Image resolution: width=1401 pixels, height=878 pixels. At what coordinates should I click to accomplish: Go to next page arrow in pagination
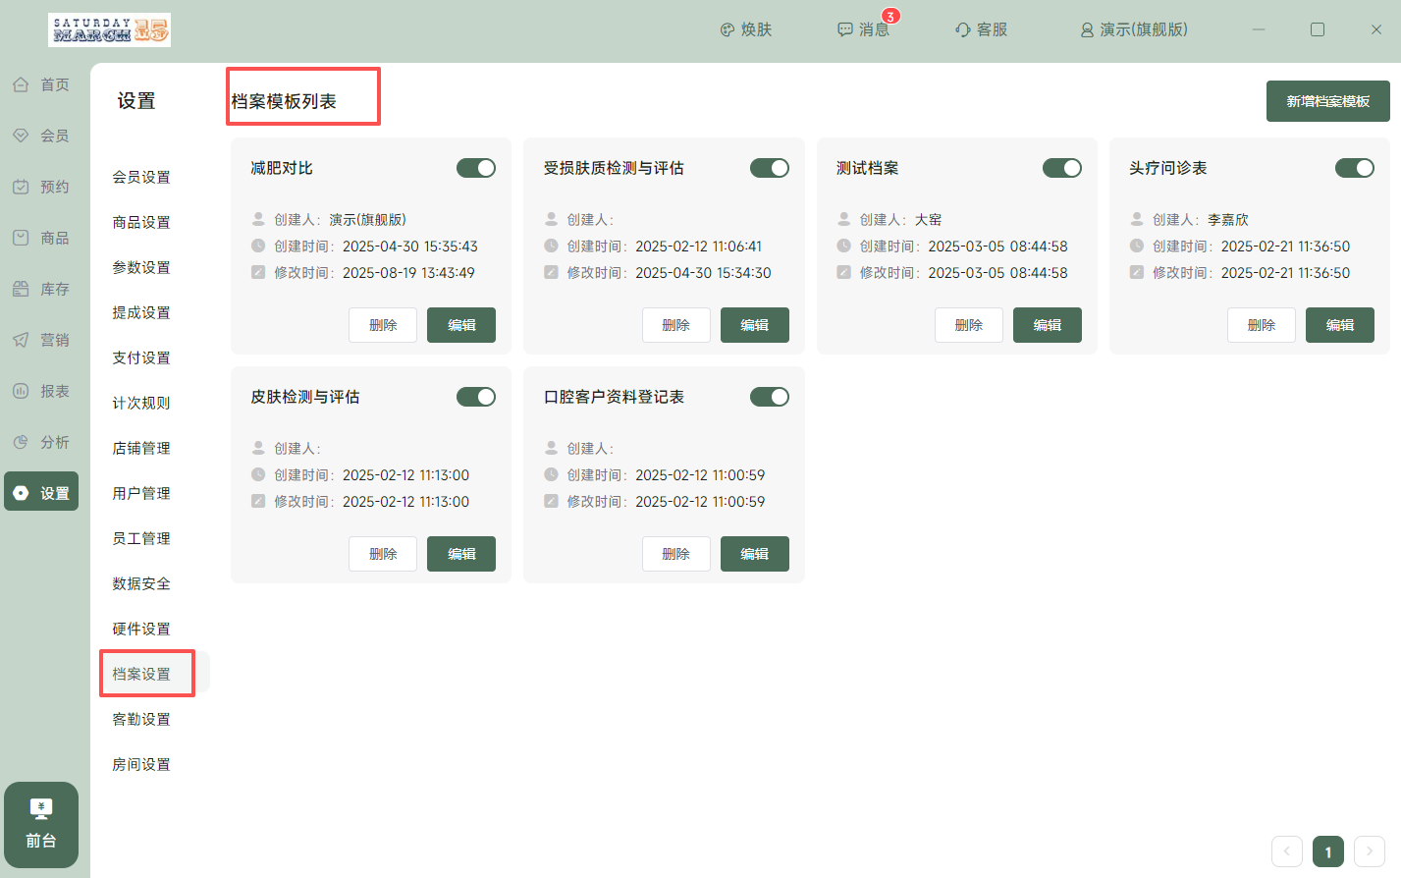pos(1369,851)
